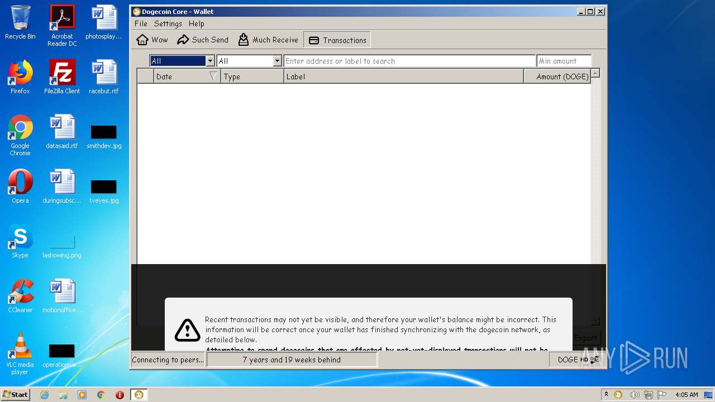This screenshot has height=402, width=715.
Task: Launch Internet Explorer from taskbar
Action: coord(45,395)
